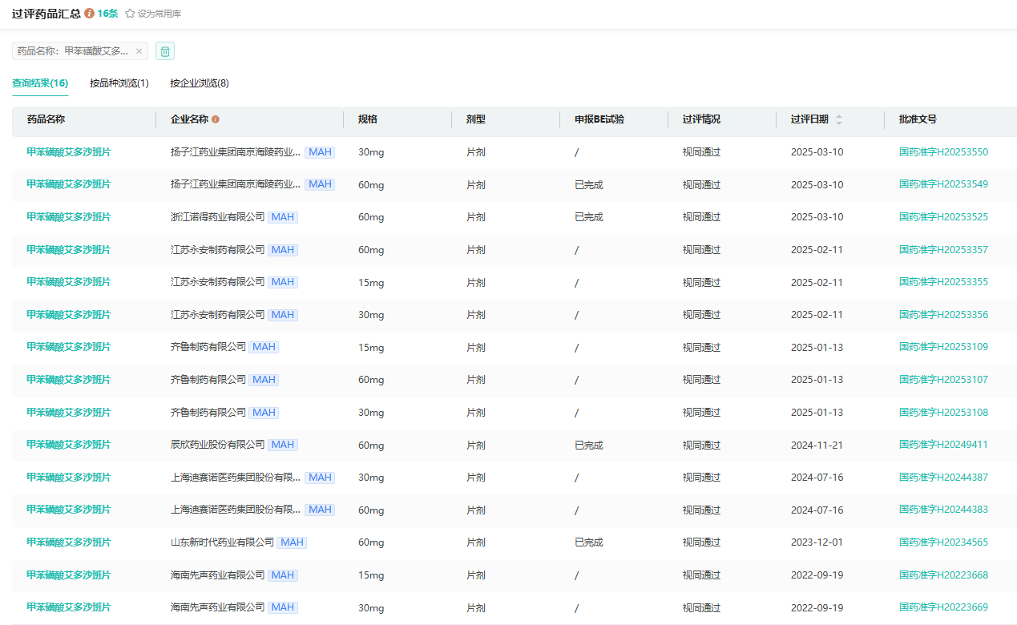Click approval number 国药准字H20234565
This screenshot has width=1017, height=625.
click(x=943, y=542)
